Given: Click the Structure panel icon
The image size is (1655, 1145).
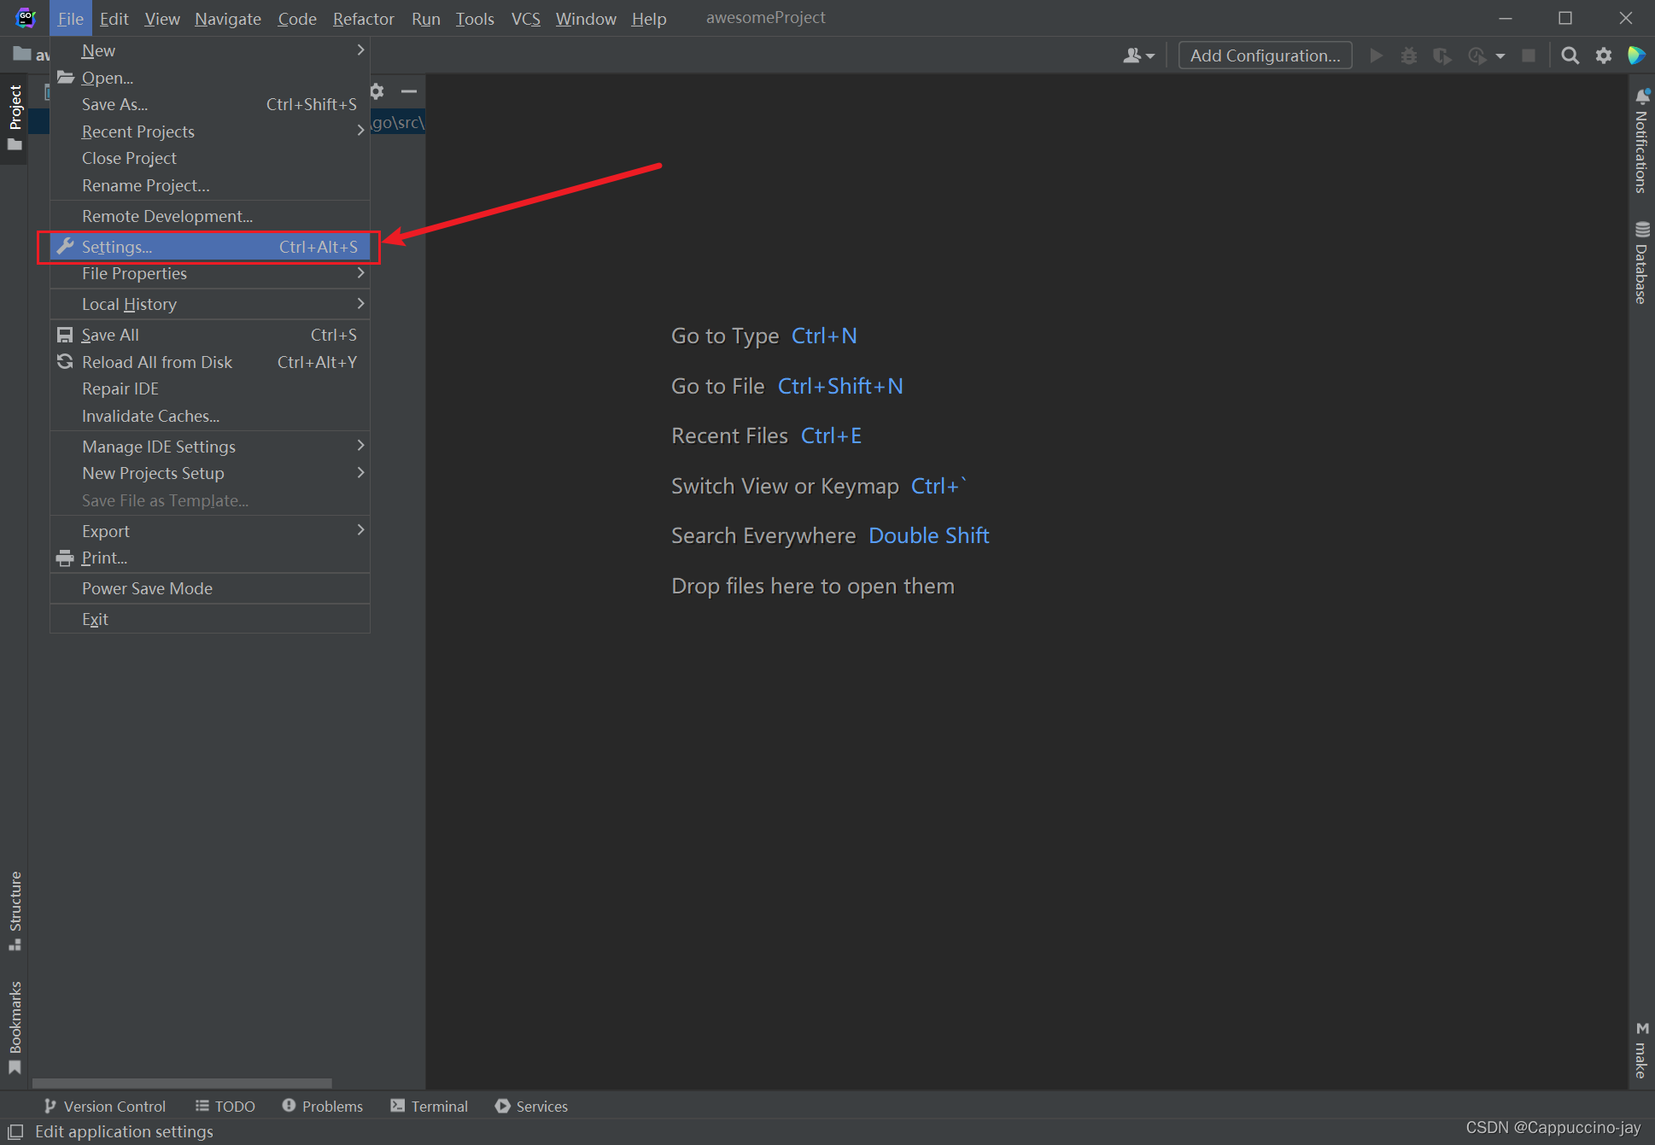Looking at the screenshot, I should [15, 943].
